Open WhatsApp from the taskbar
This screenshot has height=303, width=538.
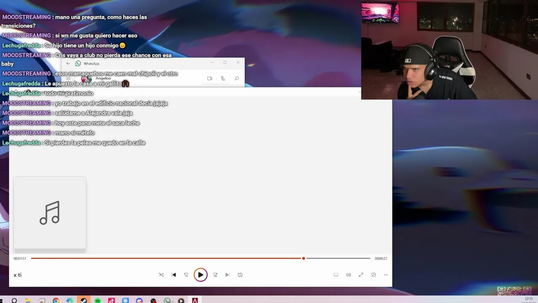point(167,300)
